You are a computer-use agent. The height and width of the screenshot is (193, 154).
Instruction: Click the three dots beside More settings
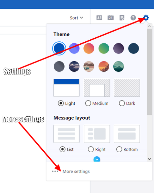pyautogui.click(x=55, y=171)
